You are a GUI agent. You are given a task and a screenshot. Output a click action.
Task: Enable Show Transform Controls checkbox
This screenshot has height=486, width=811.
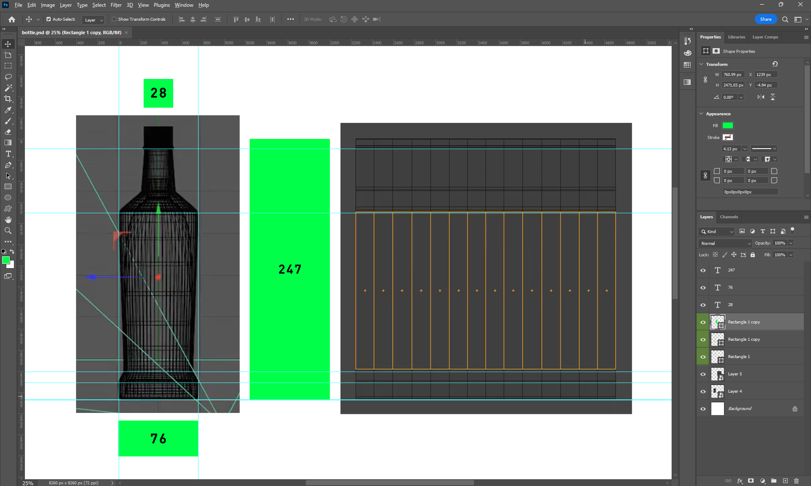click(x=114, y=19)
